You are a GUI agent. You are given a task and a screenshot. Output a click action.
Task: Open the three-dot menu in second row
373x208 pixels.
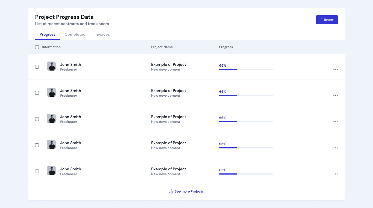(x=335, y=96)
